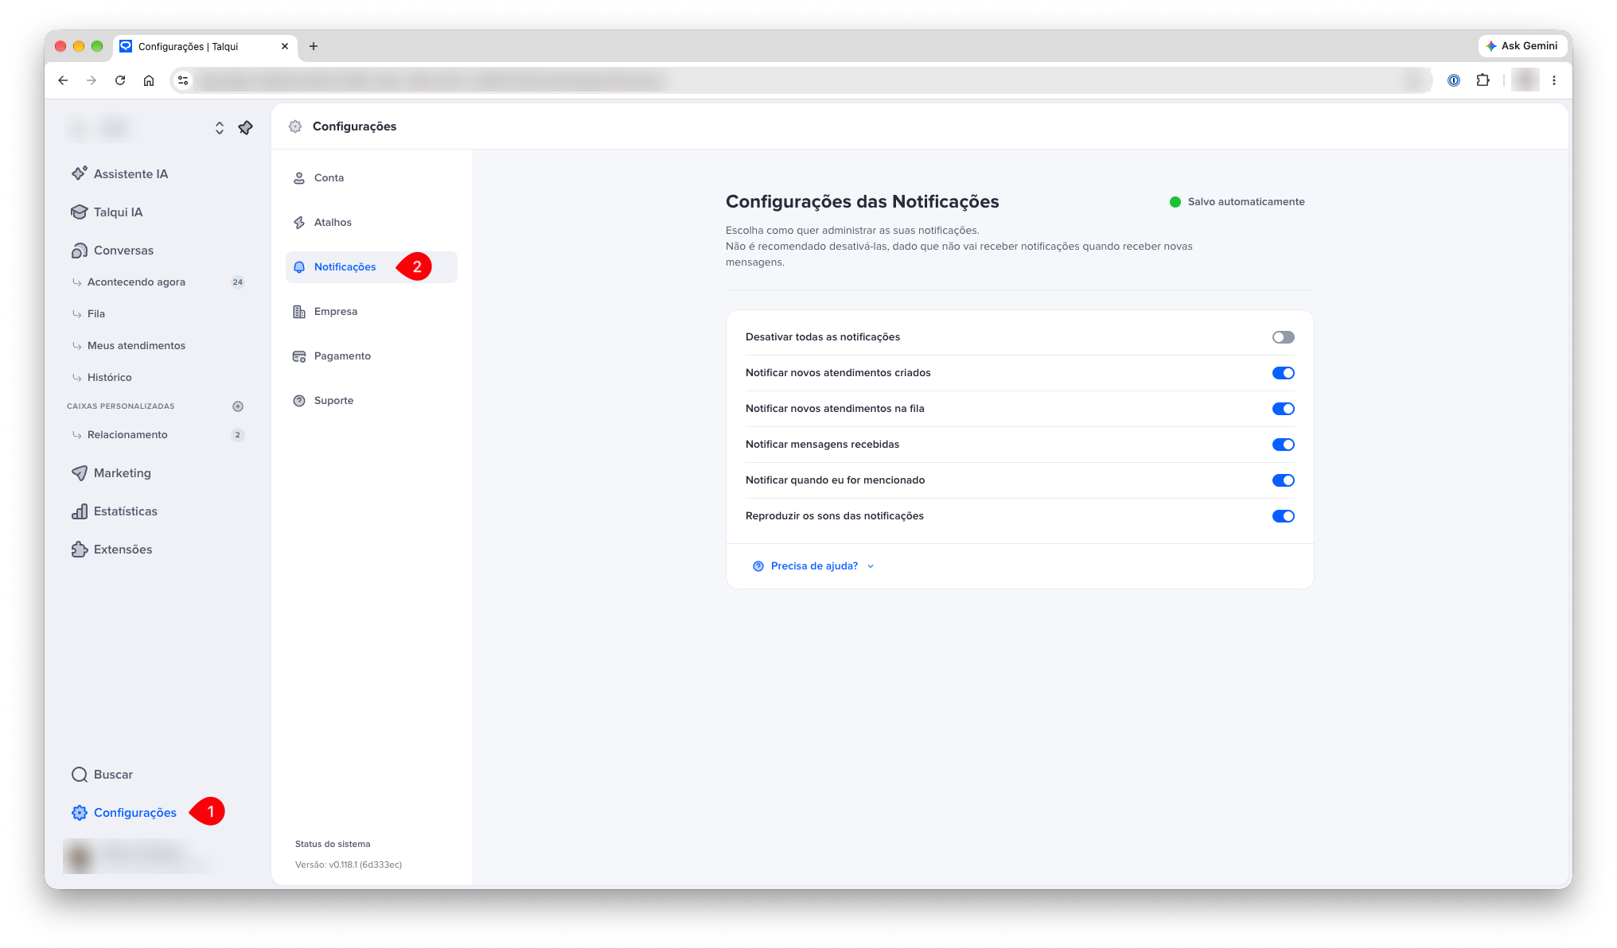Add a custom inbox with plus icon

pos(238,406)
